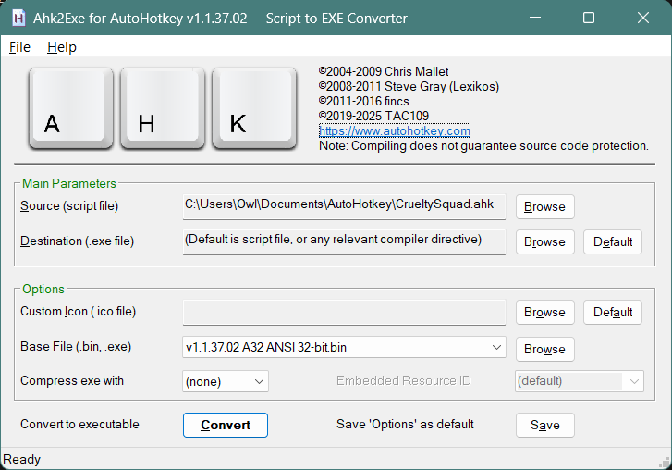Viewport: 672px width, 470px height.
Task: Reset custom icon to Default
Action: click(613, 312)
